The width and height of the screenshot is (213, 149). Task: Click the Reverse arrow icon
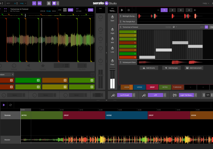point(28,66)
